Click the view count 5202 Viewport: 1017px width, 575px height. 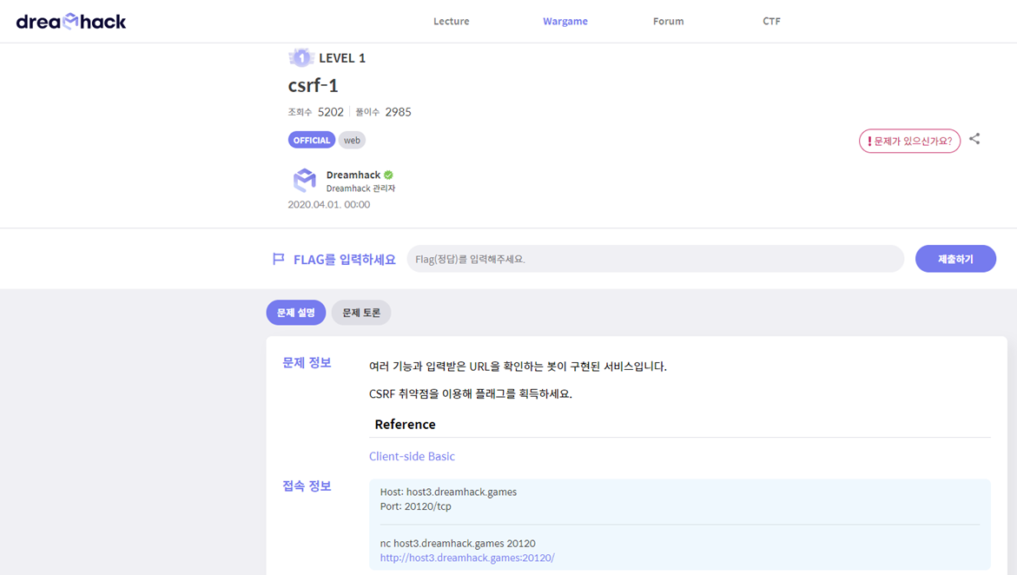(x=331, y=112)
